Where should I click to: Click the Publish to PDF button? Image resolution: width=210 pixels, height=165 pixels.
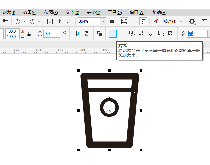tap(69, 21)
